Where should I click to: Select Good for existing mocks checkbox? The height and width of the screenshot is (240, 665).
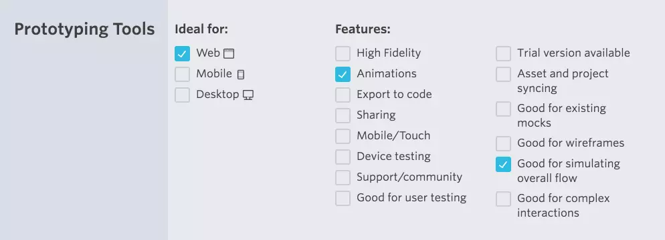[503, 109]
